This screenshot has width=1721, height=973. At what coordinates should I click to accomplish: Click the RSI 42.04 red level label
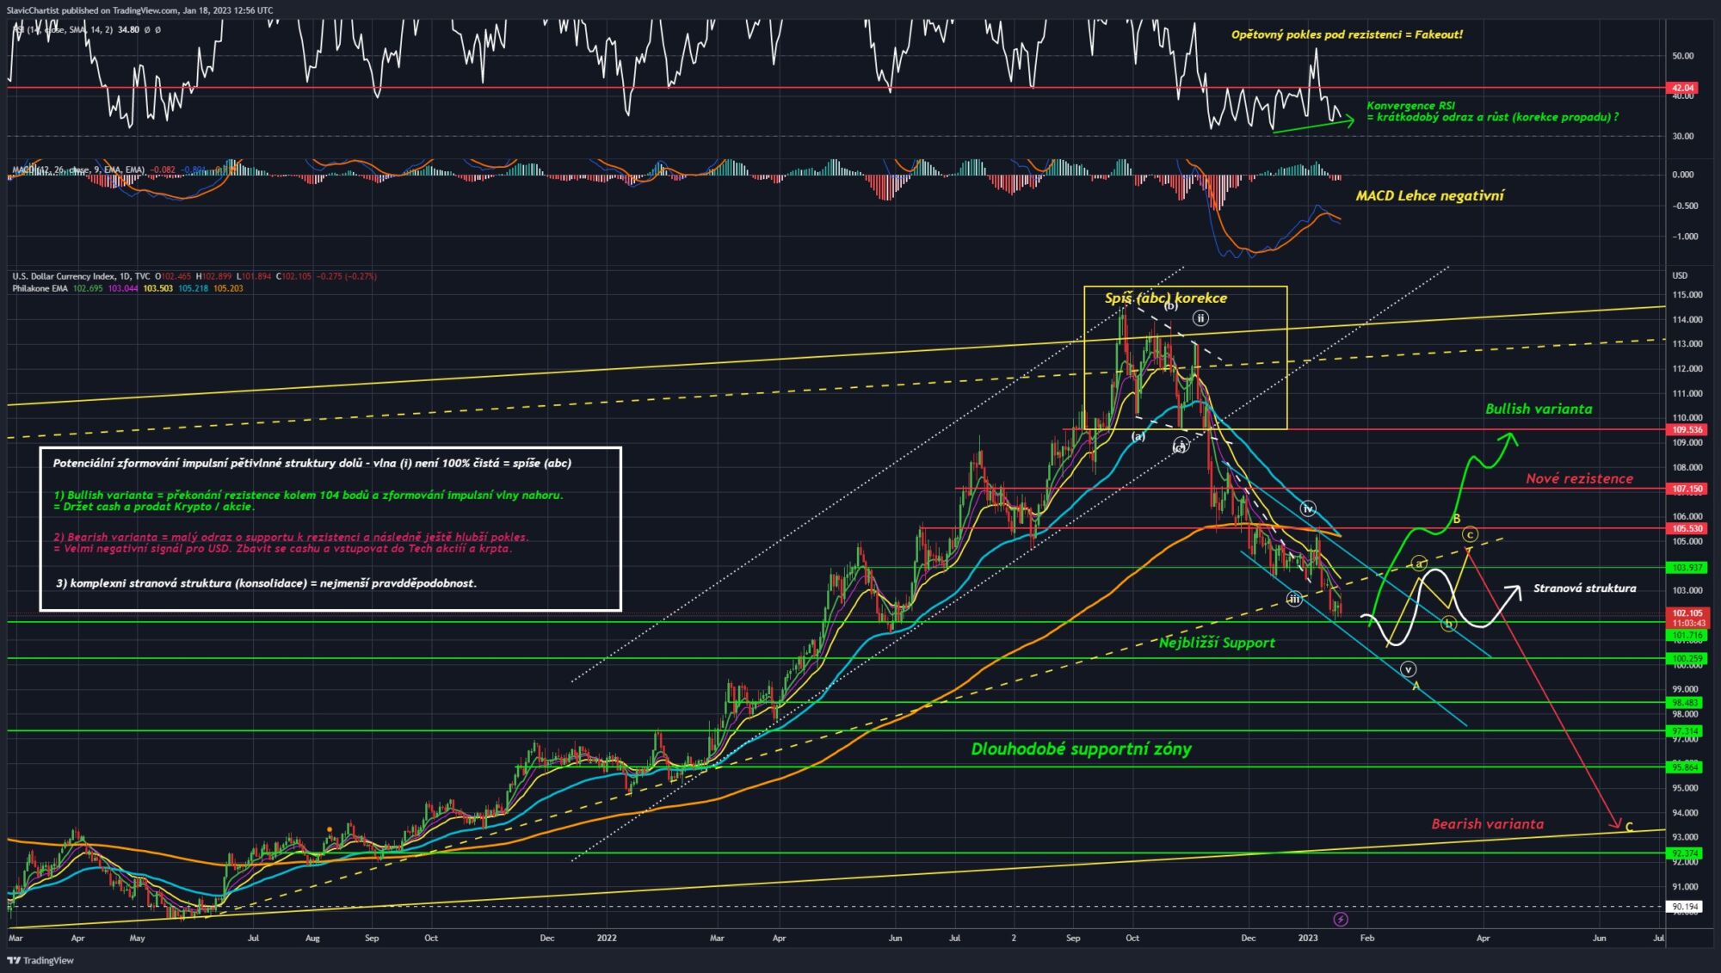pos(1683,88)
